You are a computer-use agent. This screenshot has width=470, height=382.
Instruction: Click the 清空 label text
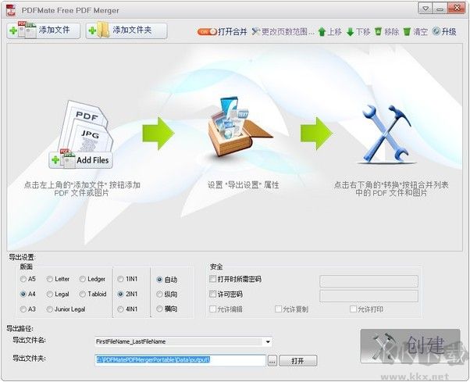coord(420,32)
